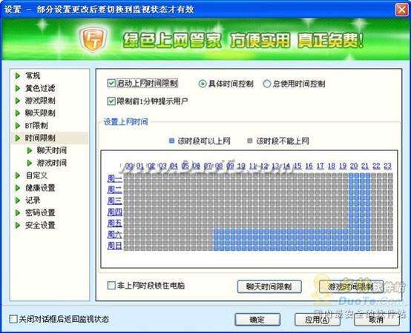Click the green arrow beside 健康设置
This screenshot has height=333, width=411.
18,188
